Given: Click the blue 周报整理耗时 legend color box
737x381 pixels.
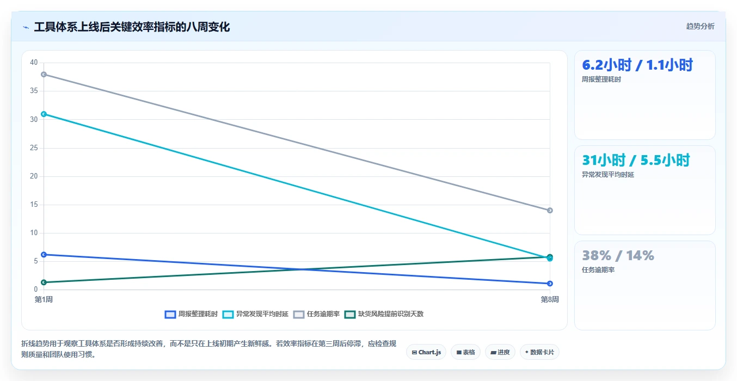Looking at the screenshot, I should [170, 314].
